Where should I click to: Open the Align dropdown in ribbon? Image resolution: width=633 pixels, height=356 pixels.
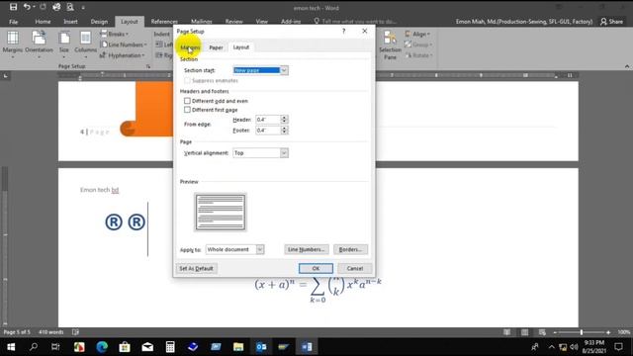(x=417, y=34)
